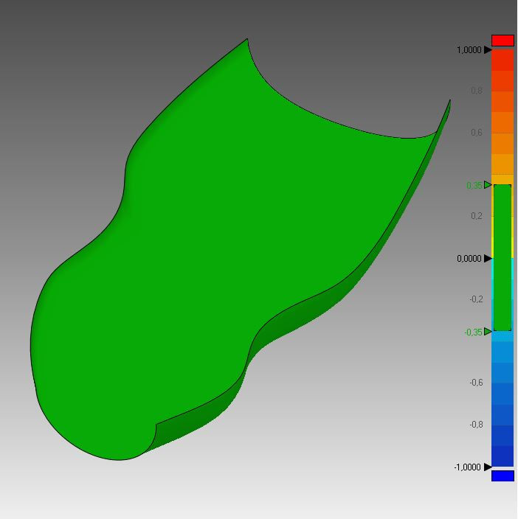Click the 1,0000 scale value label
Viewport: 518px width, 519px height.
(x=469, y=50)
